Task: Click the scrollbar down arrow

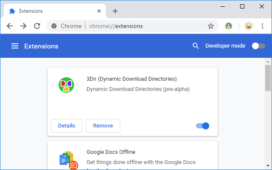Action: (268, 166)
